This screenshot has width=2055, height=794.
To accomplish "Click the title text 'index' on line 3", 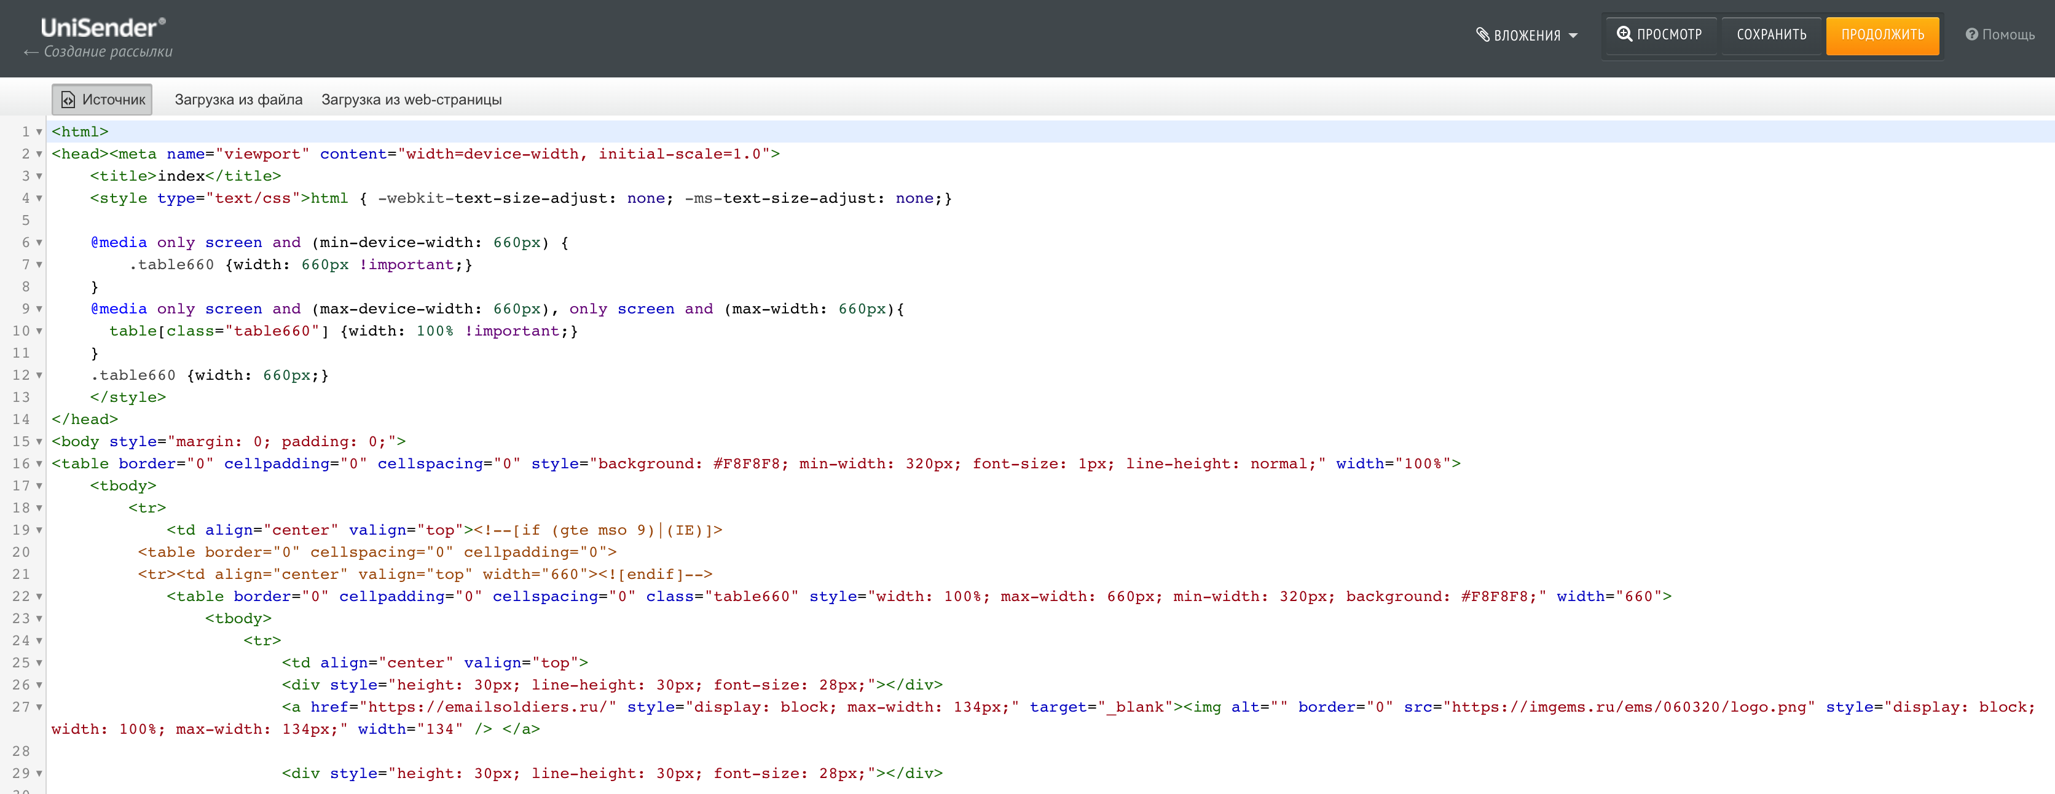I will click(181, 176).
